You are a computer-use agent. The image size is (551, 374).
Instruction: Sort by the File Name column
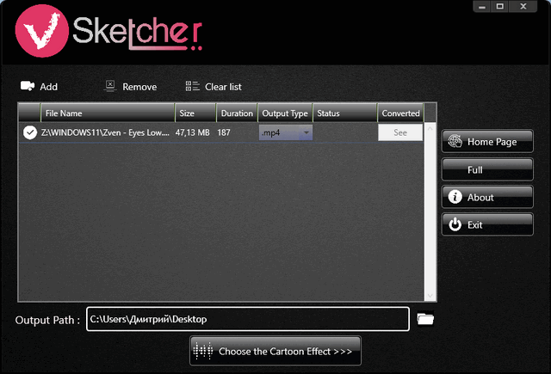tap(107, 113)
